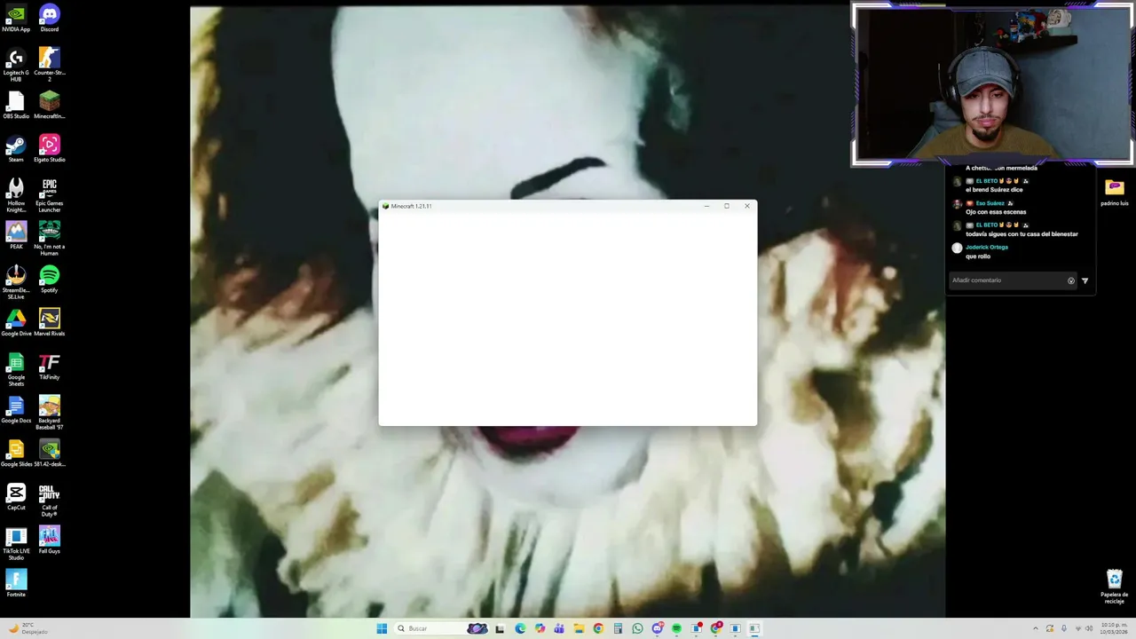Open the NVIDIA App desktop shortcut
Screen dimensions: 1136x639
(16, 18)
